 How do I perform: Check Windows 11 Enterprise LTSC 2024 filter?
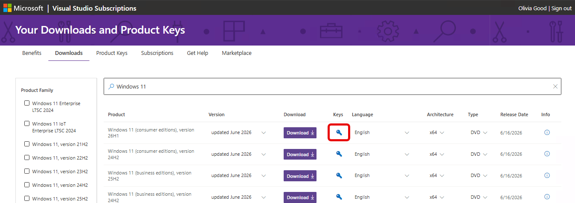pyautogui.click(x=27, y=103)
